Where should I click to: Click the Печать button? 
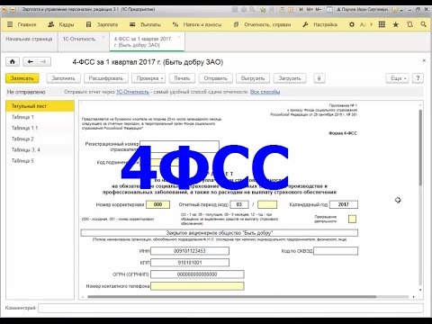(x=182, y=78)
